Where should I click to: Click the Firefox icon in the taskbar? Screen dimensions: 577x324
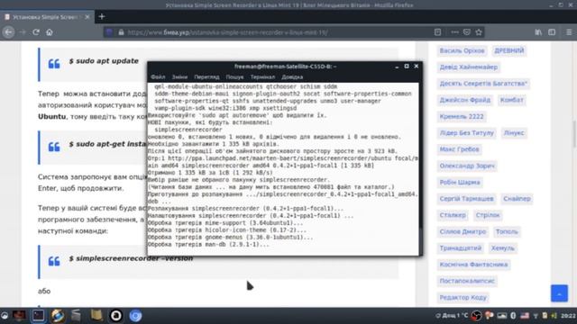(x=58, y=316)
